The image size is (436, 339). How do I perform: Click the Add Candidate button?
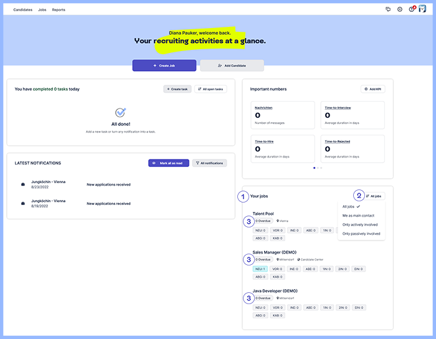pyautogui.click(x=232, y=65)
